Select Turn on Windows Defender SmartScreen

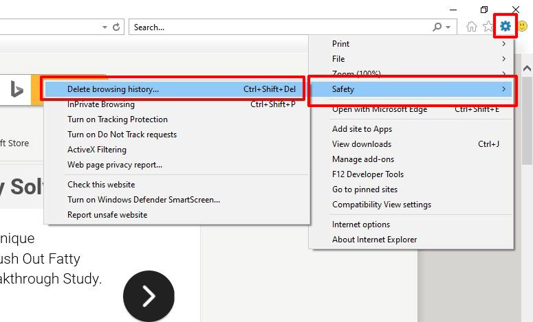177,200
